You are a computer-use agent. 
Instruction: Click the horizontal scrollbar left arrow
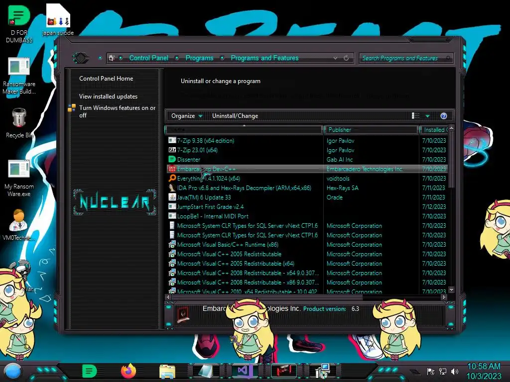pyautogui.click(x=168, y=297)
